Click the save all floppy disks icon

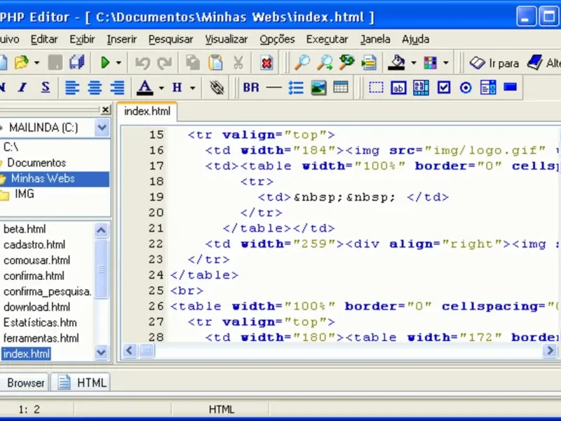(x=76, y=62)
